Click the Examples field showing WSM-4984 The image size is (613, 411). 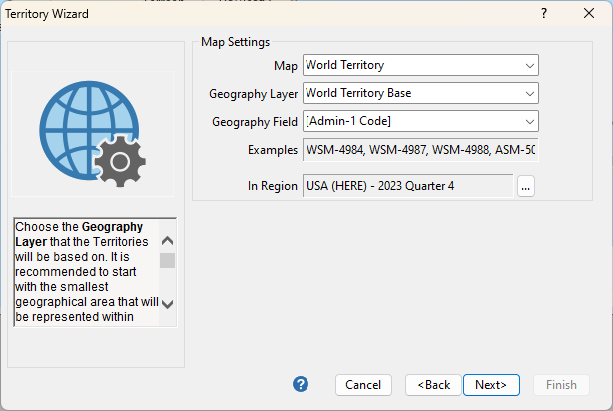419,150
